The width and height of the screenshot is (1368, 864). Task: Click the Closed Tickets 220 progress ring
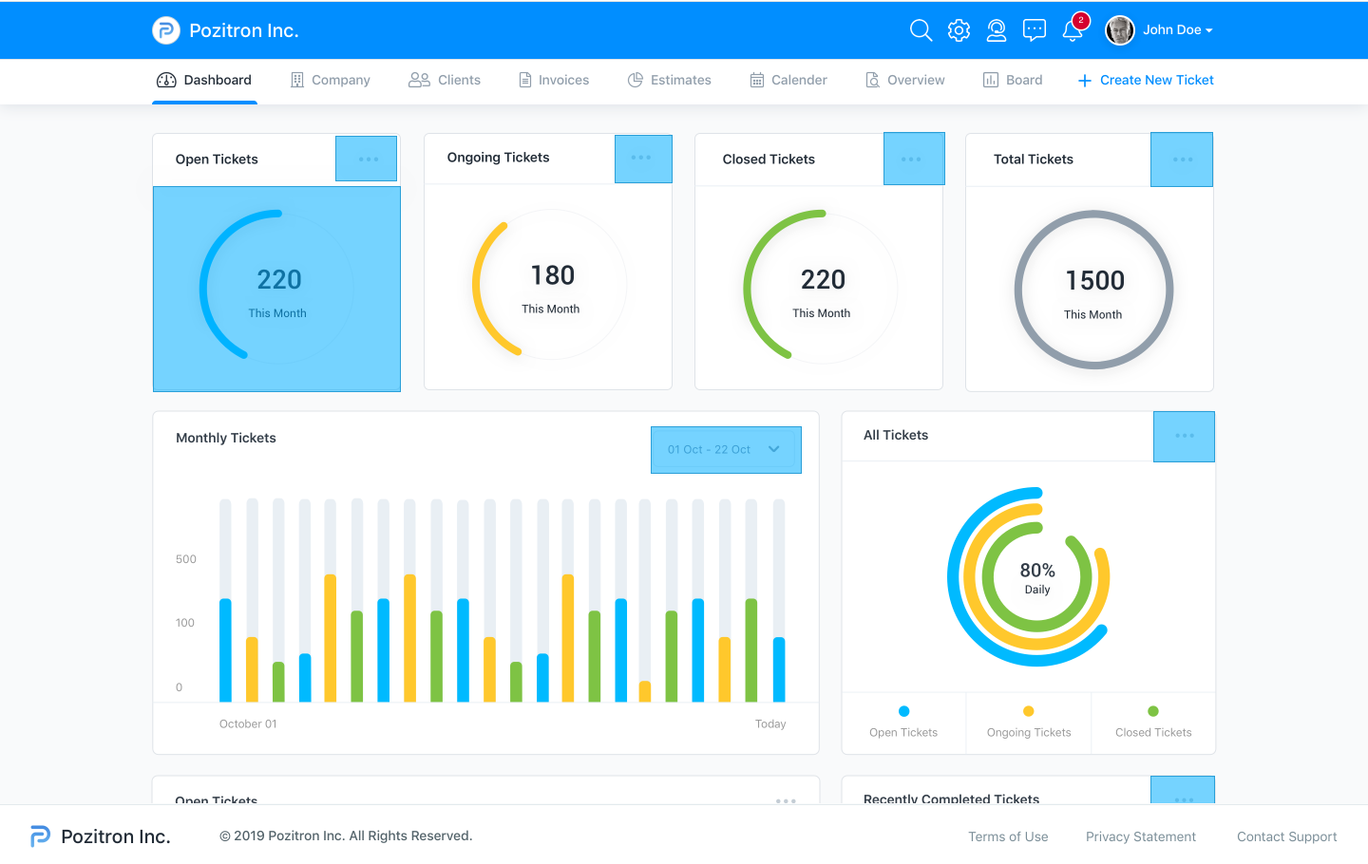click(x=820, y=286)
